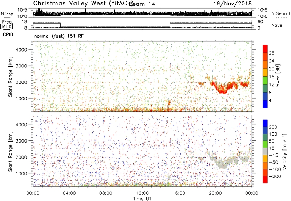Click the '04:00' time axis label

tap(69, 193)
